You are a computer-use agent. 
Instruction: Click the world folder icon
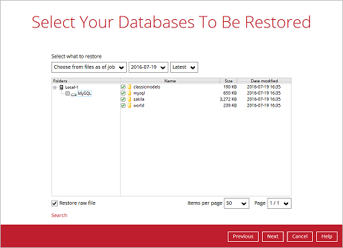click(130, 105)
